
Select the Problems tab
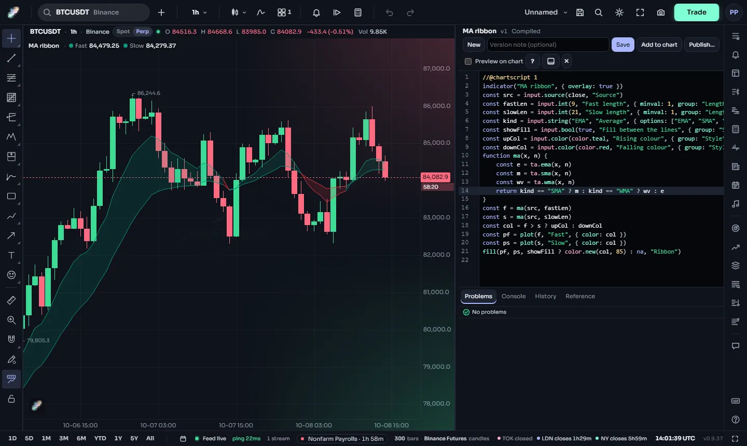point(478,297)
